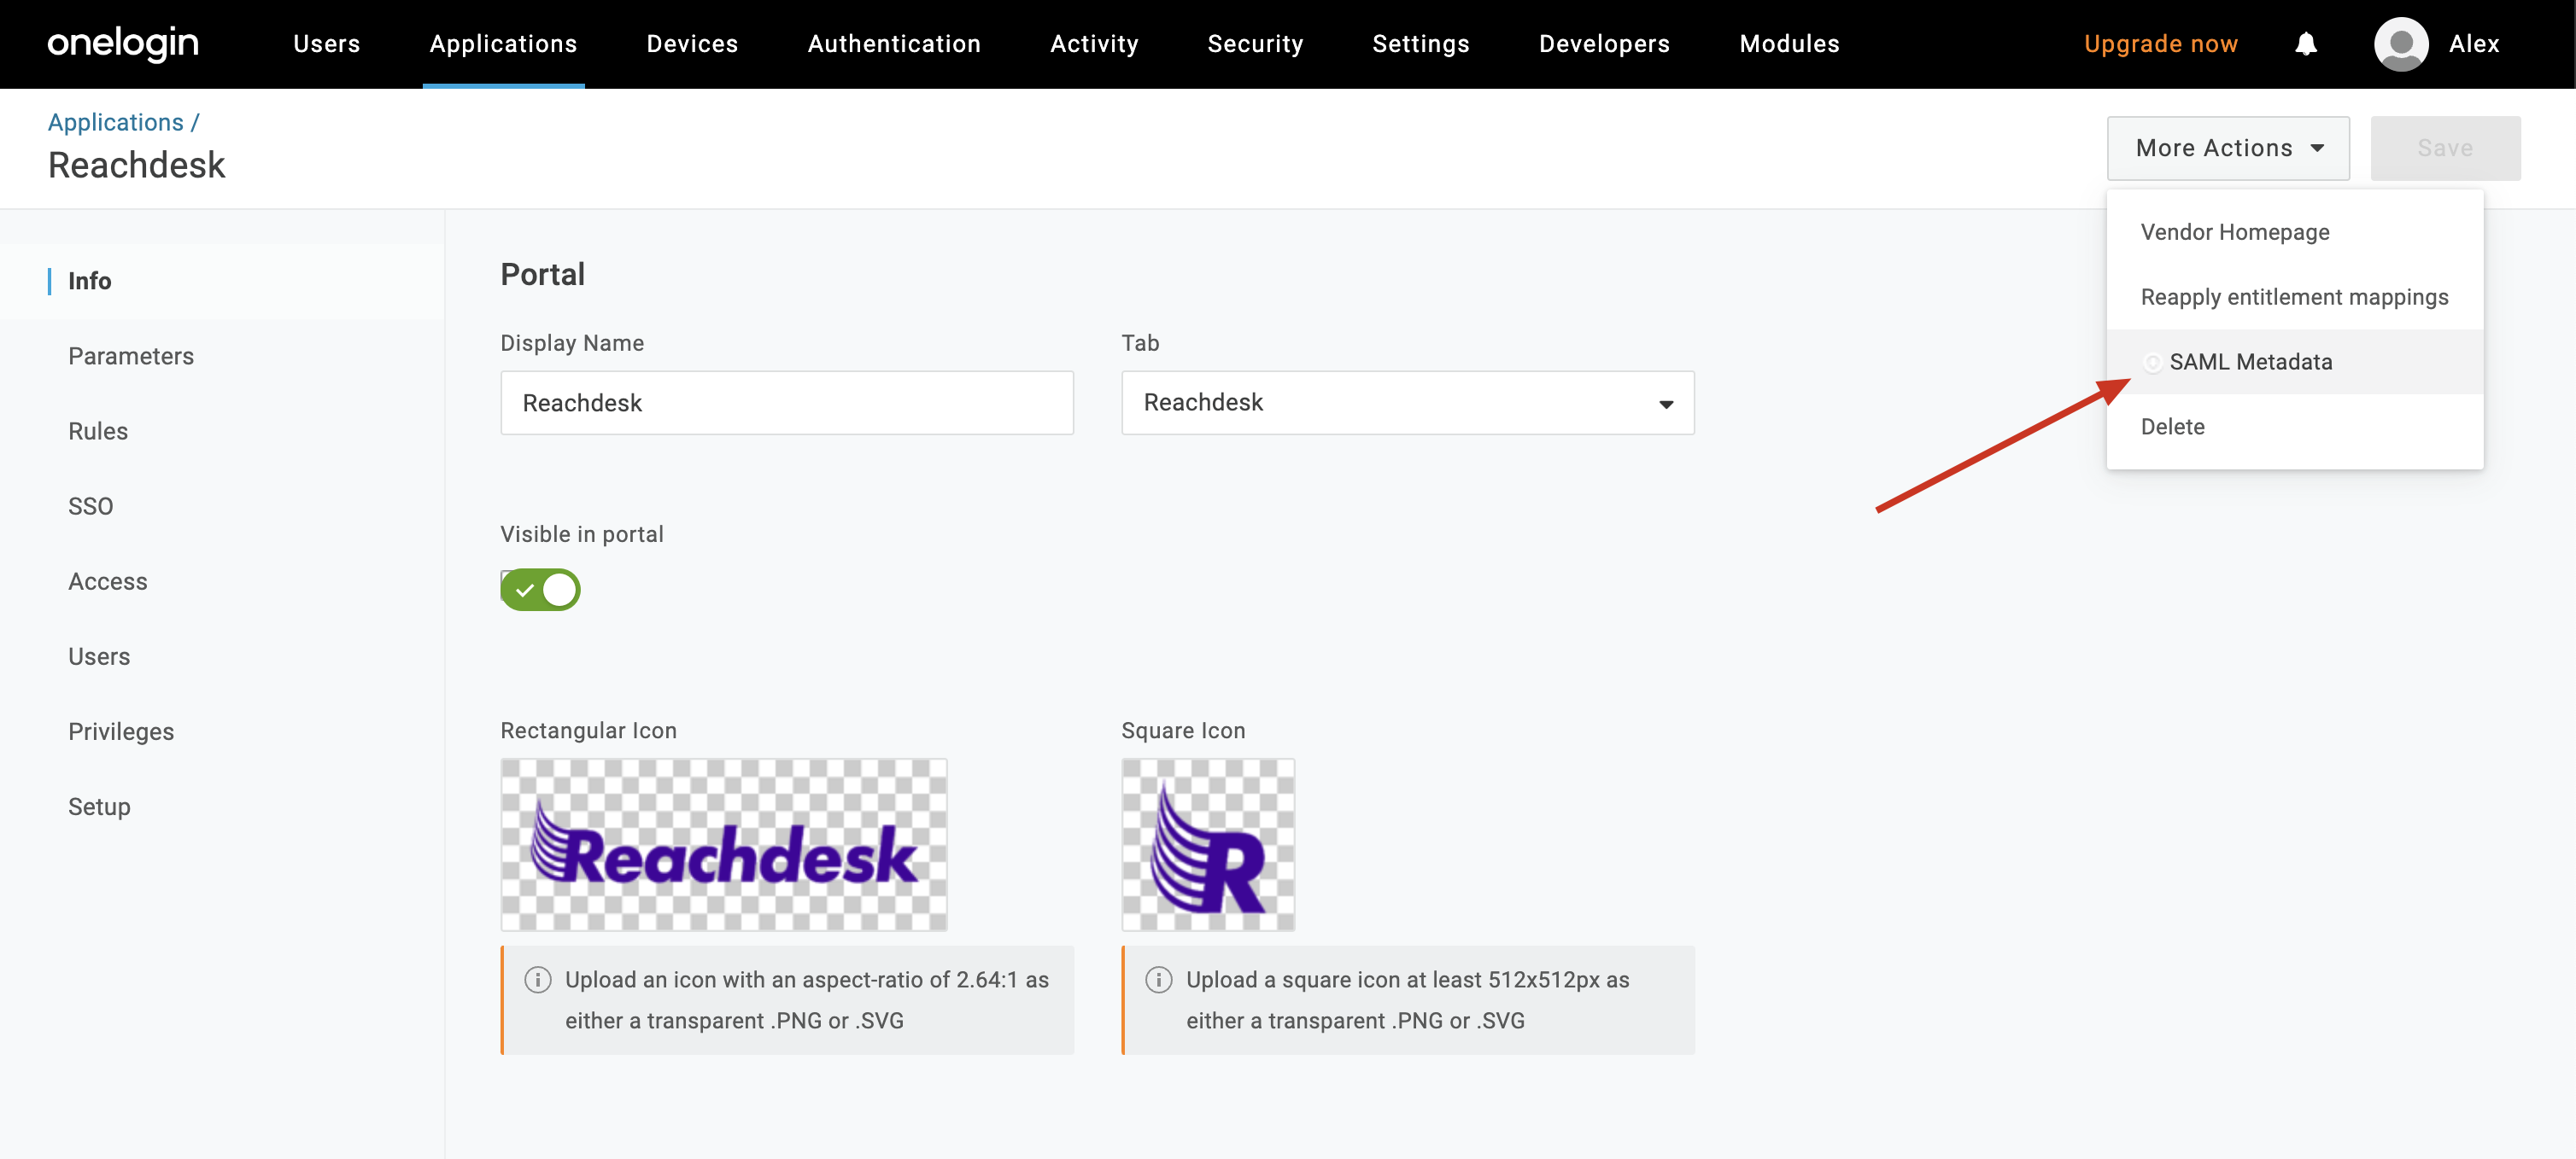
Task: Click the Save button
Action: pyautogui.click(x=2445, y=148)
